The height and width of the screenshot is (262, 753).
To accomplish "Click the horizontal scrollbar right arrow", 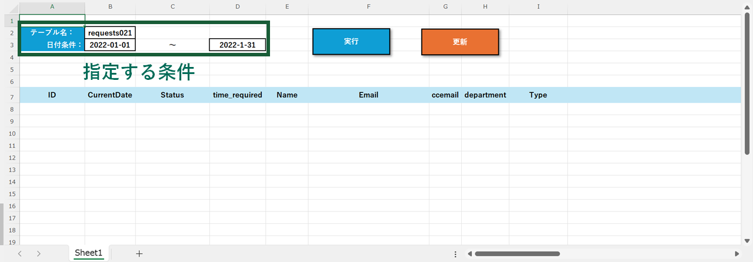I will coord(737,254).
